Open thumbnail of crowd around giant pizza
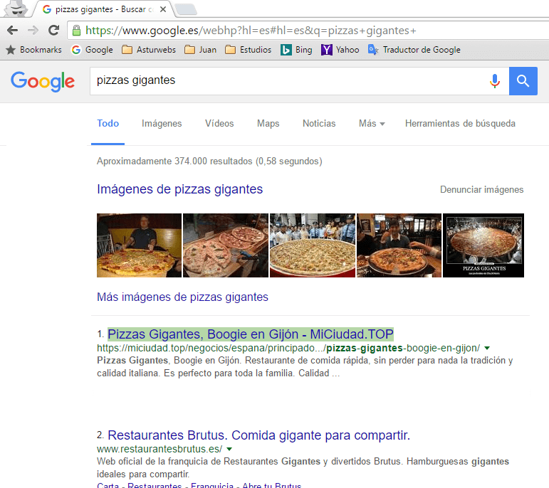The width and height of the screenshot is (549, 488). coord(313,245)
